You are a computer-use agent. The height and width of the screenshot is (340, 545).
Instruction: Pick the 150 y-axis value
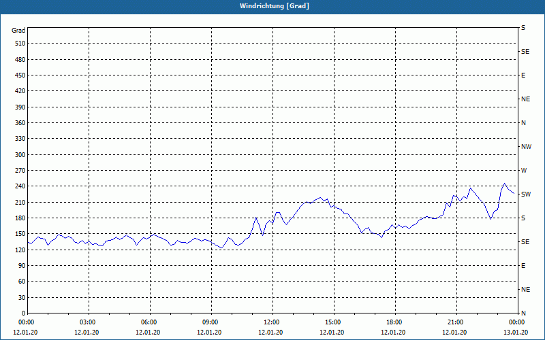20,234
